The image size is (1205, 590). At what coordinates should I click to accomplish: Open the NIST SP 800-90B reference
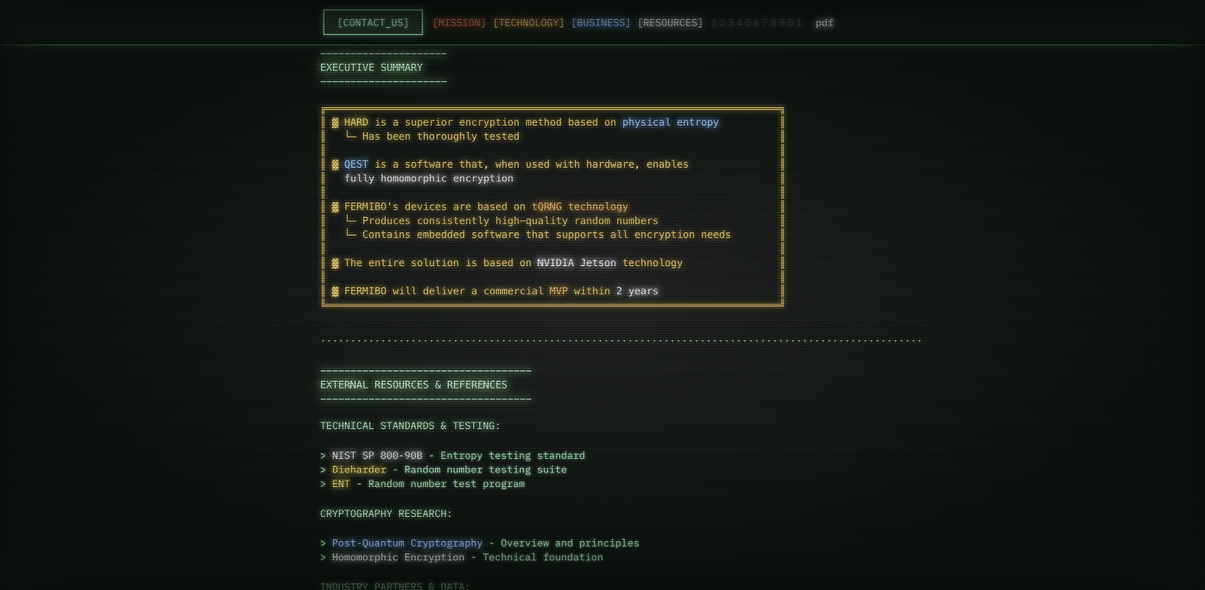377,455
